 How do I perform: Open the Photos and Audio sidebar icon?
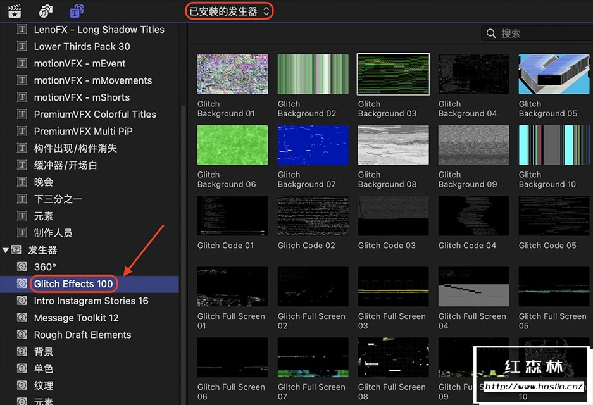pyautogui.click(x=46, y=11)
